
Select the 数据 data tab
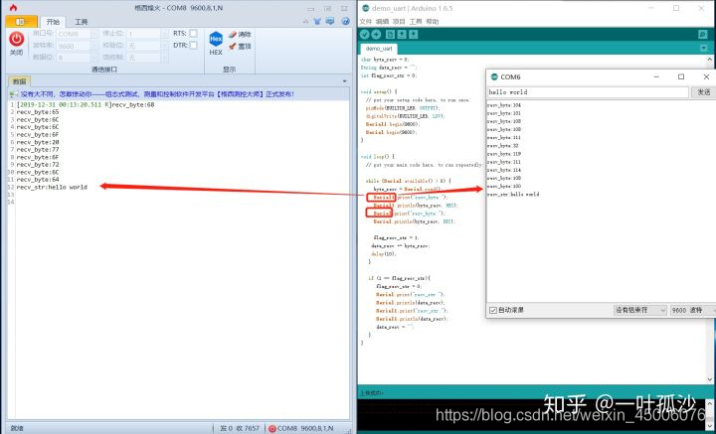click(19, 81)
